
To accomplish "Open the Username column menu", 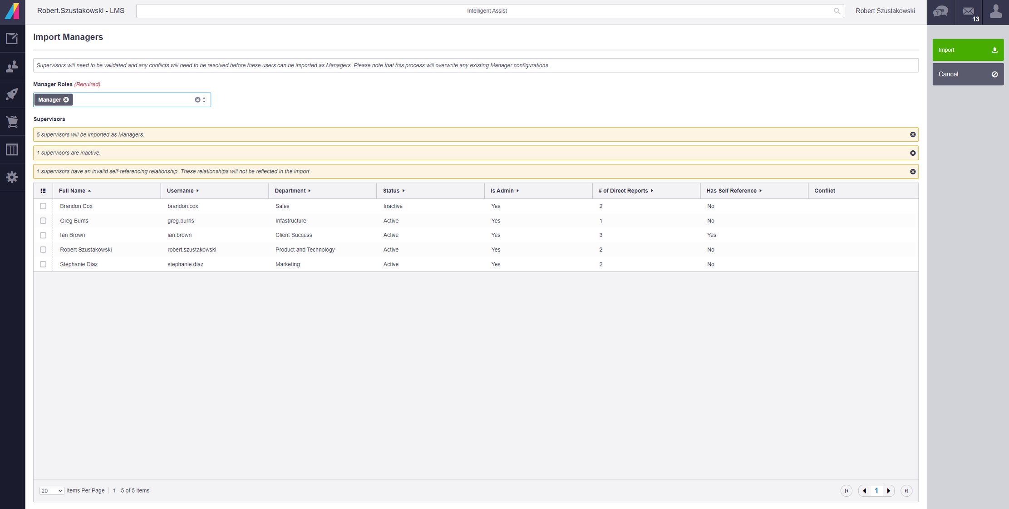I will 197,191.
